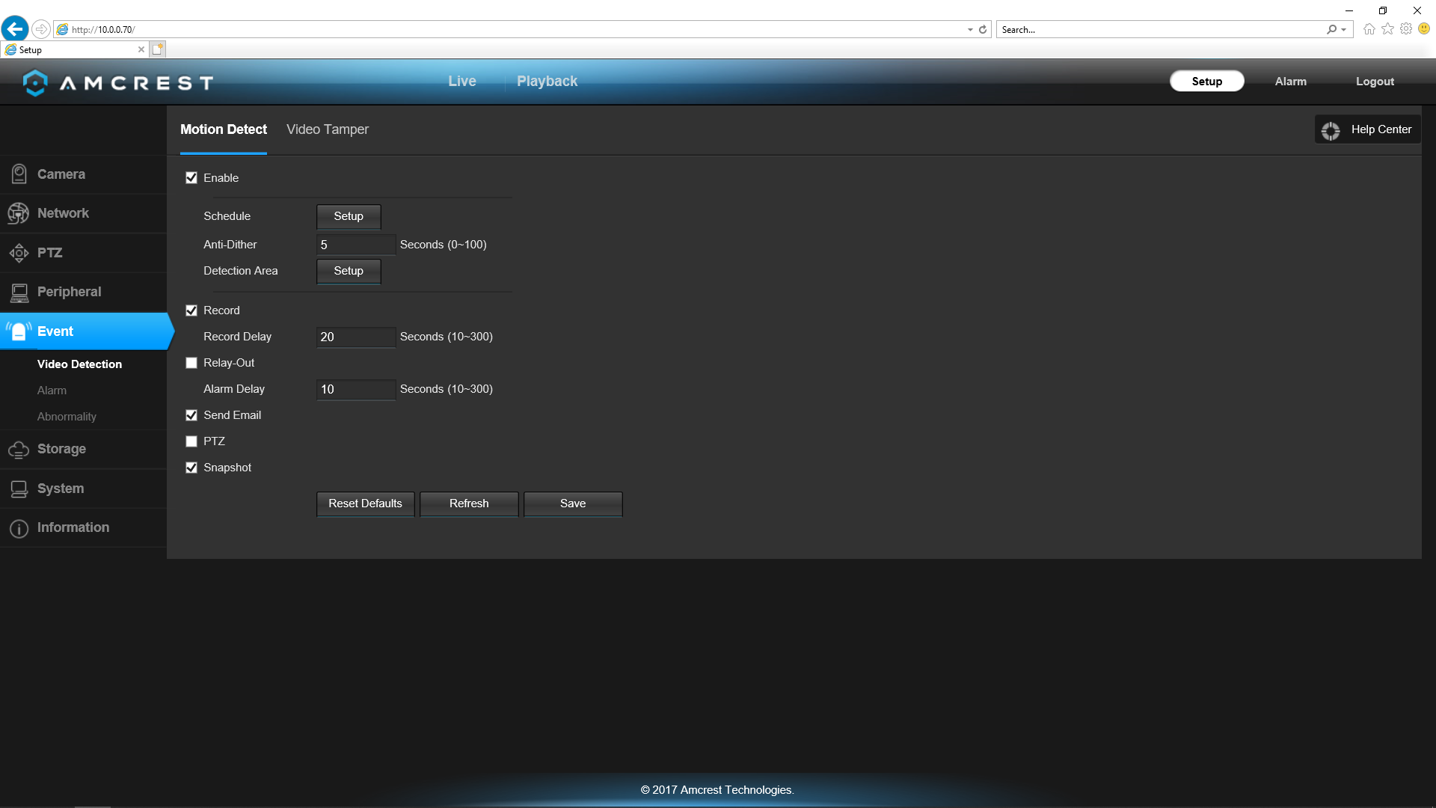Click the address bar refresh icon
The height and width of the screenshot is (808, 1436).
pyautogui.click(x=983, y=29)
